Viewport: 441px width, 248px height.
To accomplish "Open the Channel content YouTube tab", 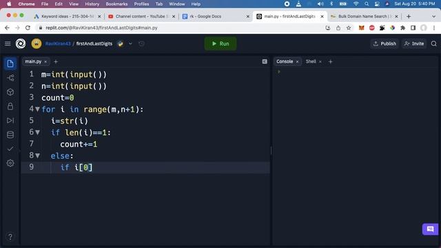I will [141, 17].
